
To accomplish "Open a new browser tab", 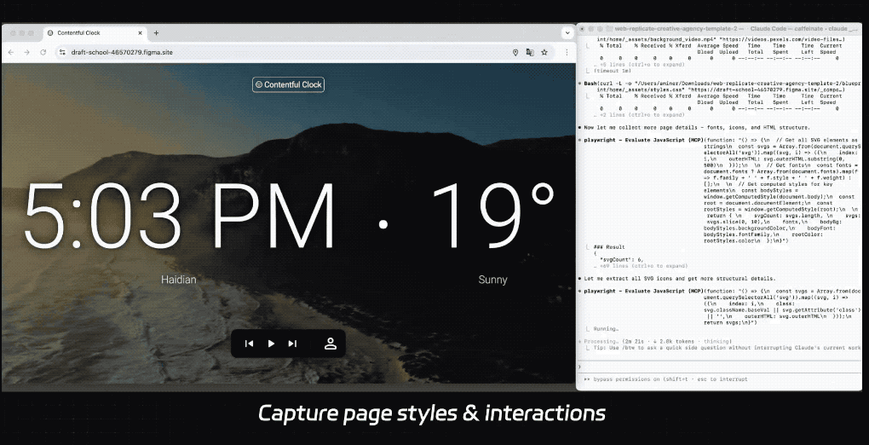I will (x=156, y=32).
